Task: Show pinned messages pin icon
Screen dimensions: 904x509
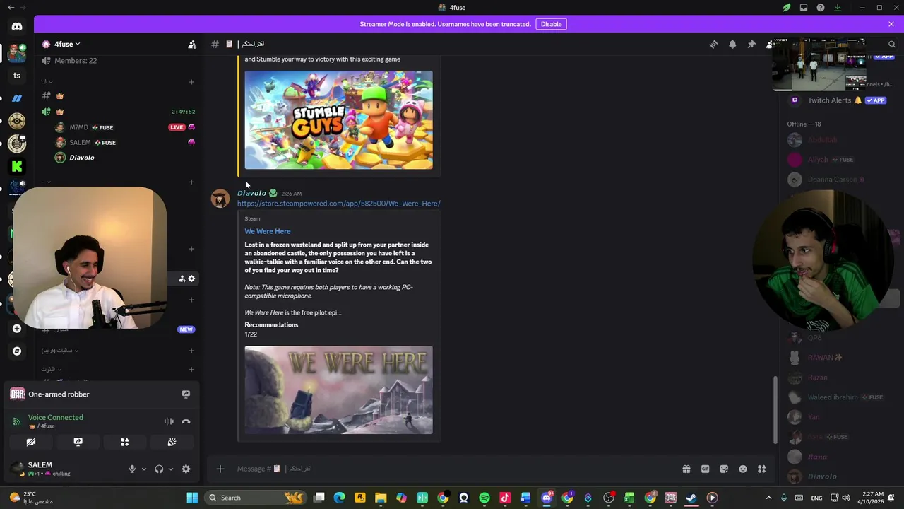Action: point(751,44)
